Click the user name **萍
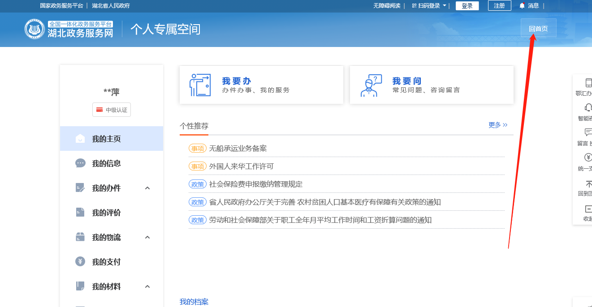592x307 pixels. (x=112, y=92)
